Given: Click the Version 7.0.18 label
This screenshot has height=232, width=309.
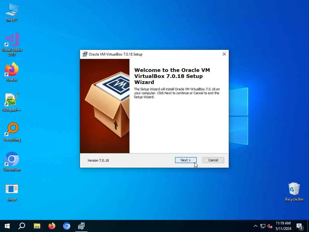Looking at the screenshot, I should [x=98, y=160].
